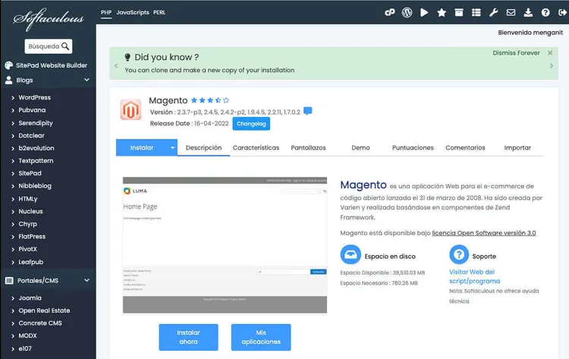Image resolution: width=569 pixels, height=359 pixels.
Task: Show all installations list icon
Action: tap(476, 13)
